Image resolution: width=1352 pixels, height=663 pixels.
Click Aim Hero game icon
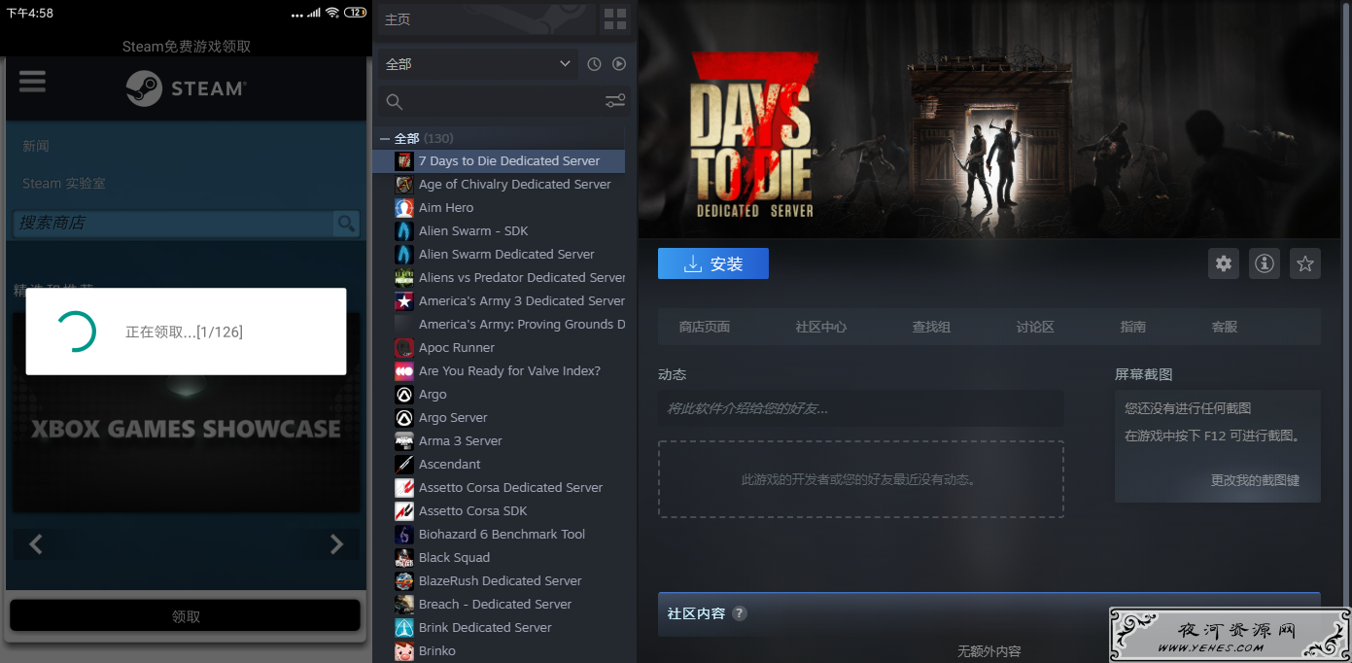point(404,208)
